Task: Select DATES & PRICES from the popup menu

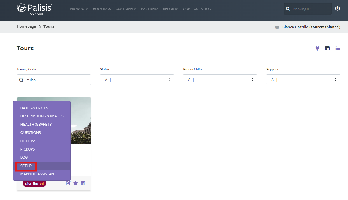Action: [x=34, y=108]
